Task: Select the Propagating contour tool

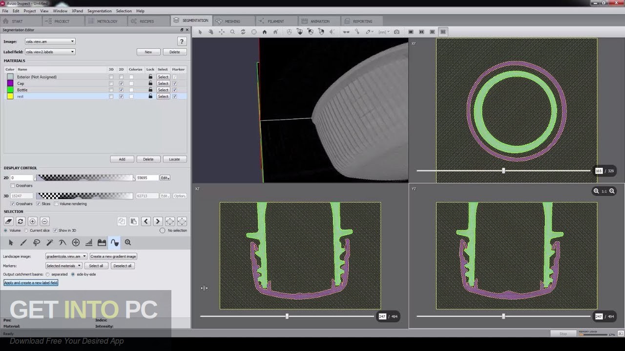Action: 62,242
